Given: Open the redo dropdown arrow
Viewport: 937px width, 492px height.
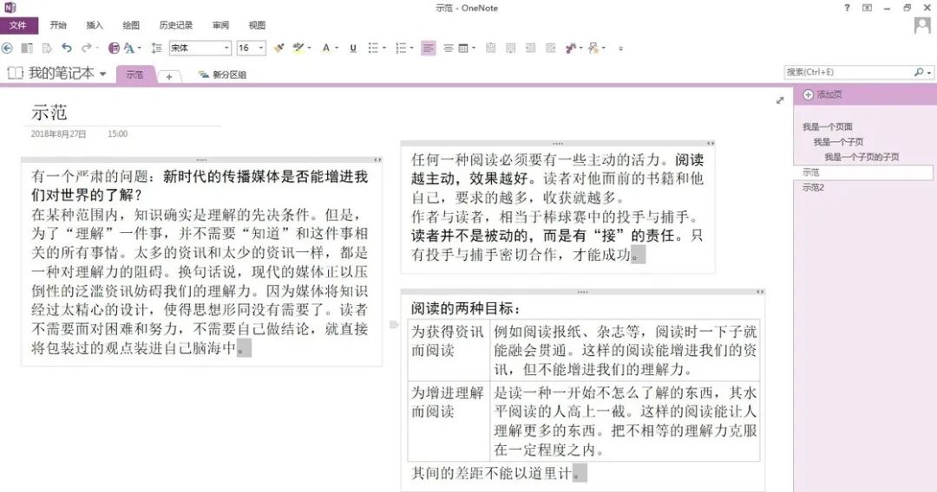Looking at the screenshot, I should point(96,48).
